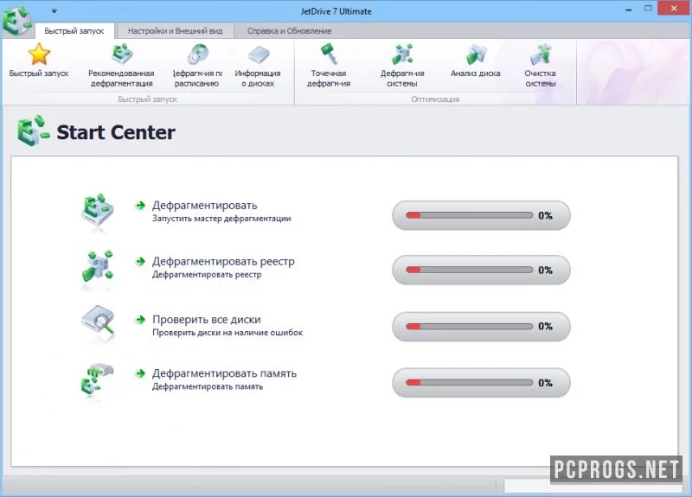Open the Дефрагментировать реестр heading link
The image size is (692, 497).
point(223,262)
